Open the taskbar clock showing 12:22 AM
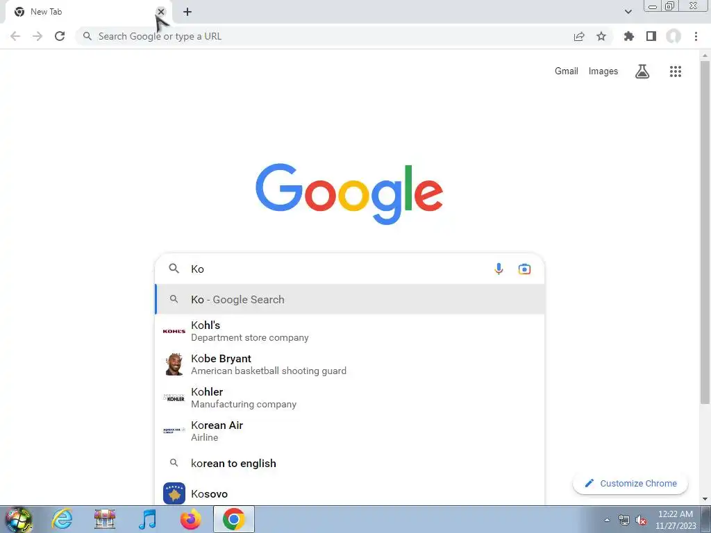711x533 pixels. coord(675,520)
